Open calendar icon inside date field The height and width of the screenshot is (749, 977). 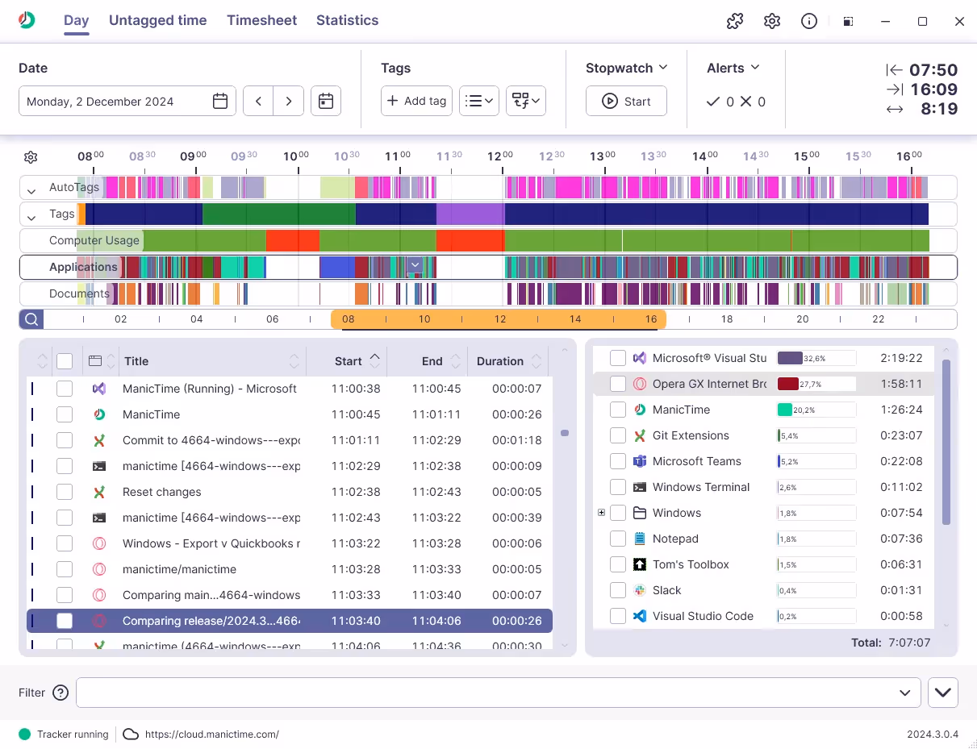tap(220, 101)
